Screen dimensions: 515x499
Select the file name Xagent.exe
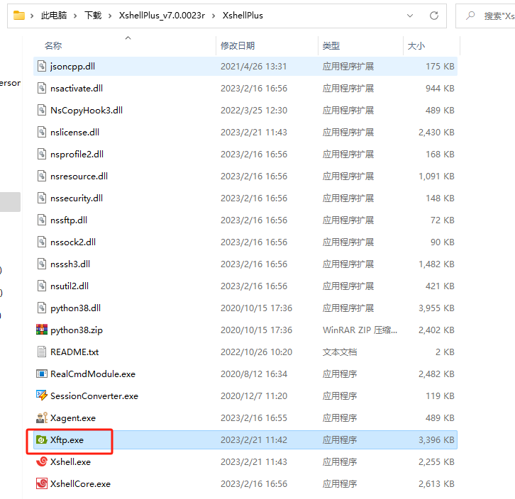pos(73,418)
